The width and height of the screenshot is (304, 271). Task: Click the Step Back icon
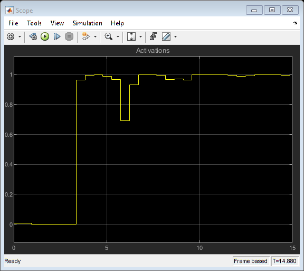pos(33,36)
